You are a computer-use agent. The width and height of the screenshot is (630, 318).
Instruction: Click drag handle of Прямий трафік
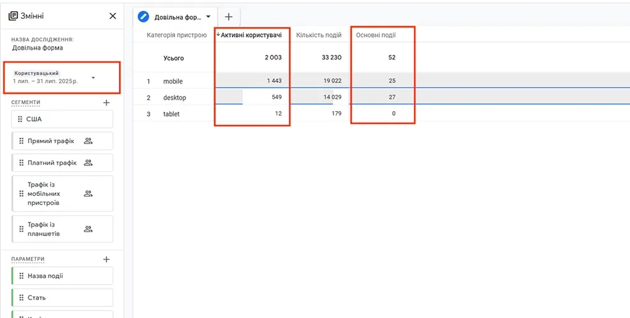(22, 141)
